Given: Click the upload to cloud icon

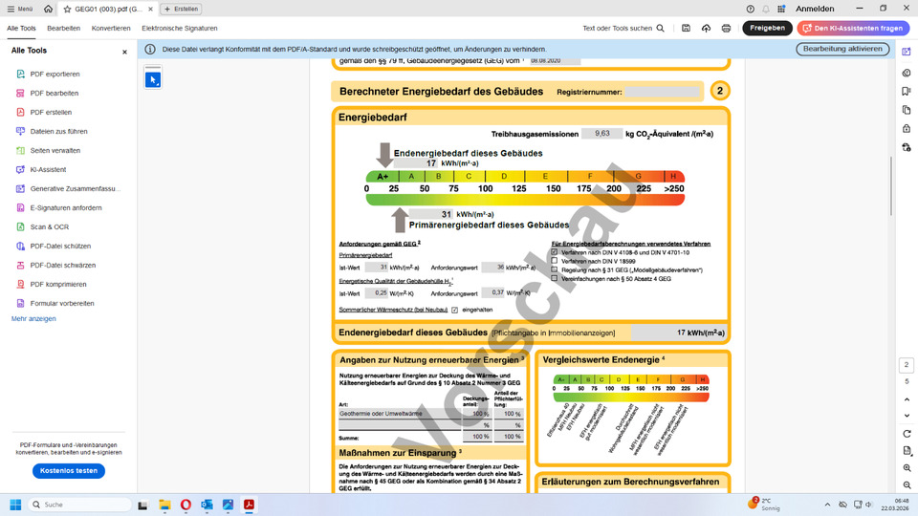Looking at the screenshot, I should (706, 29).
